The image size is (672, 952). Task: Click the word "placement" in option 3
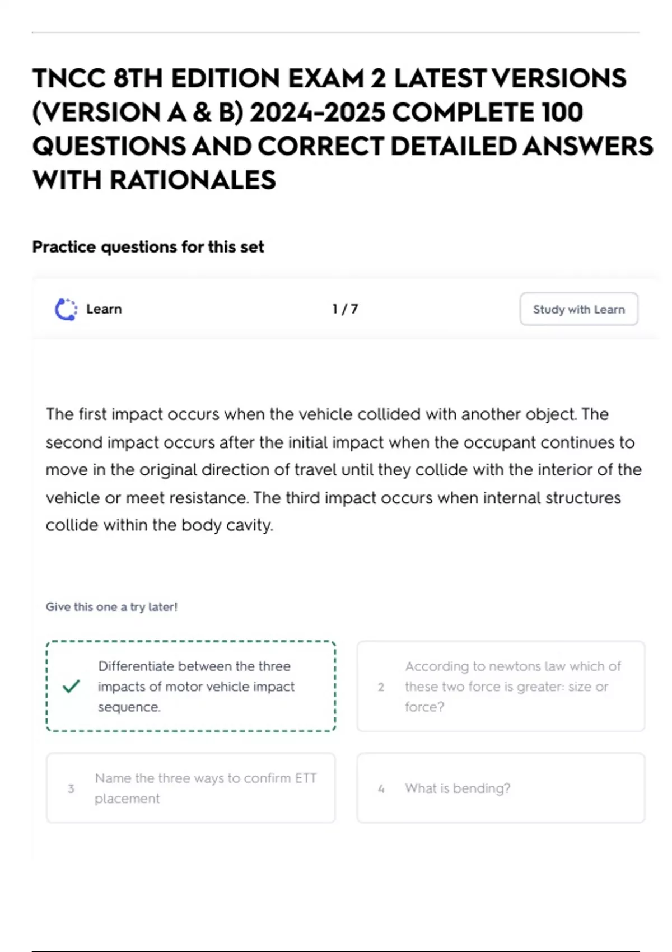tap(127, 799)
